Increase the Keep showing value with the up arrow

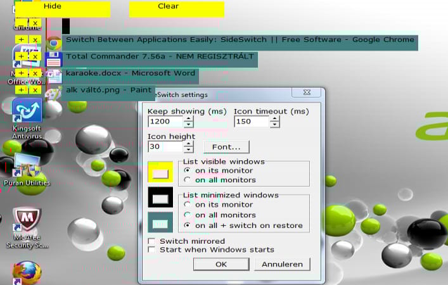click(188, 119)
